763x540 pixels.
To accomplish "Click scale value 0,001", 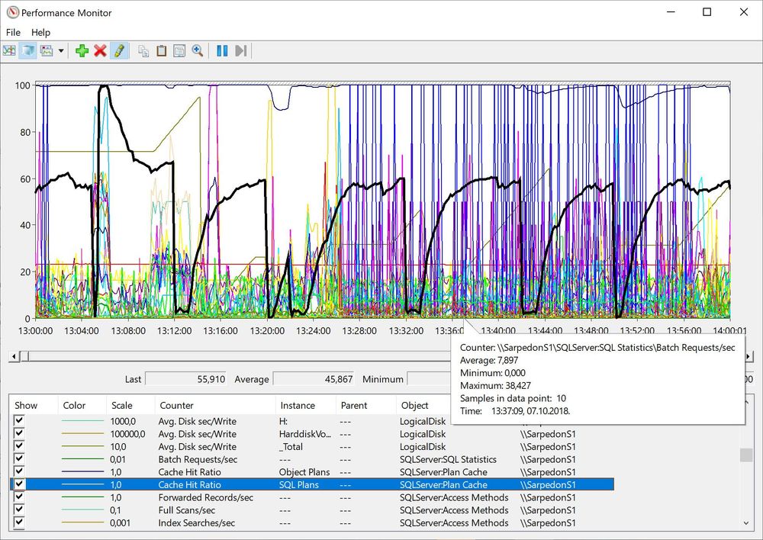I will (120, 522).
